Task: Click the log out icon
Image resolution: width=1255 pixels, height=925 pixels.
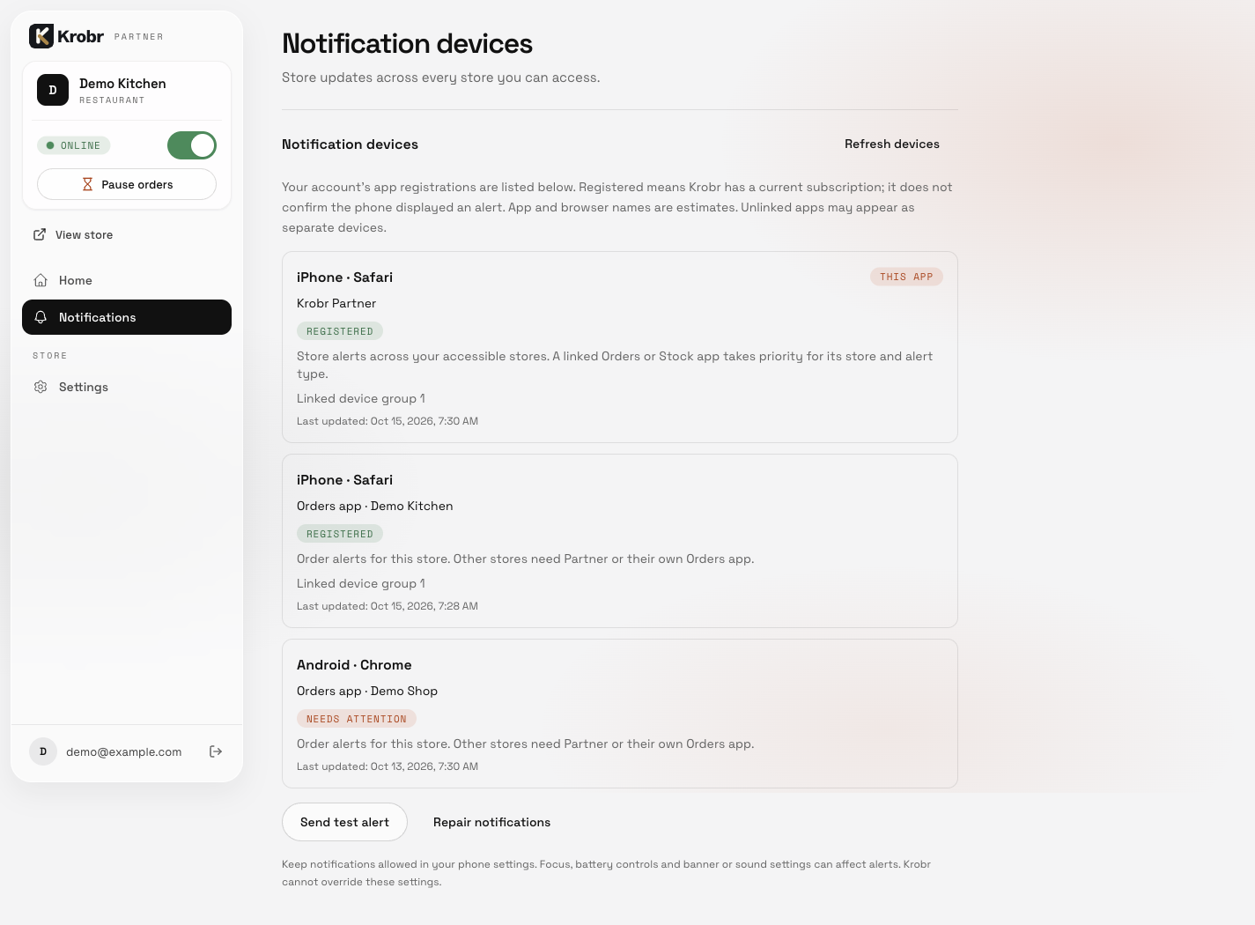Action: click(x=216, y=751)
